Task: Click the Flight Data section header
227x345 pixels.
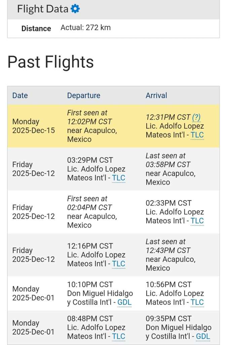Action: 43,9
